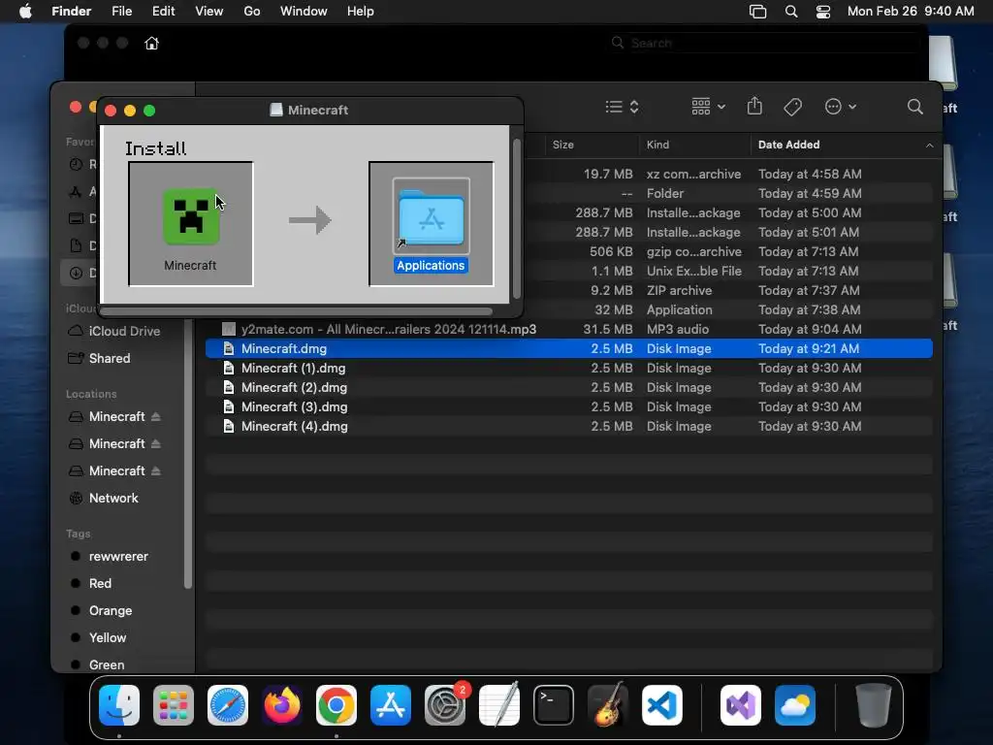Click the Minecraft creeper app icon
The height and width of the screenshot is (745, 993).
[x=191, y=217]
